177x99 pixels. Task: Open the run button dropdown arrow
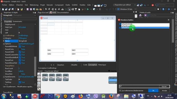(x=91, y=9)
